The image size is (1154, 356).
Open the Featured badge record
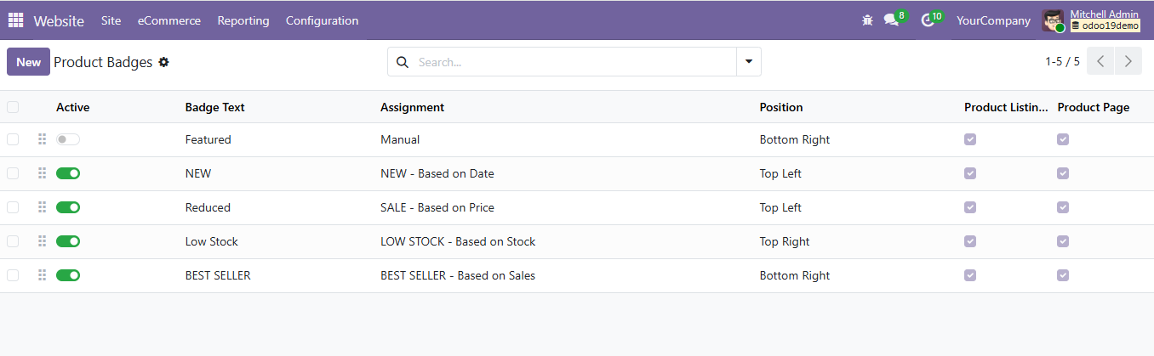[x=209, y=139]
